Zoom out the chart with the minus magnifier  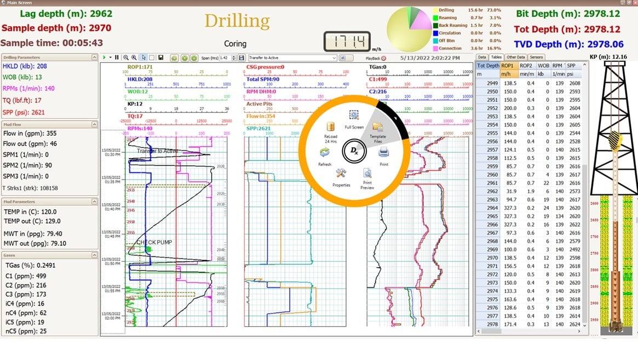126,57
